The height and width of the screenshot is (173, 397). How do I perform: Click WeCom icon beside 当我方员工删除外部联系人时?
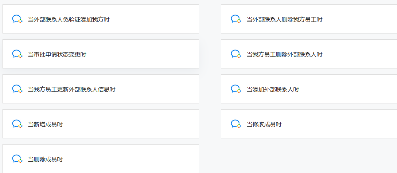click(x=236, y=54)
